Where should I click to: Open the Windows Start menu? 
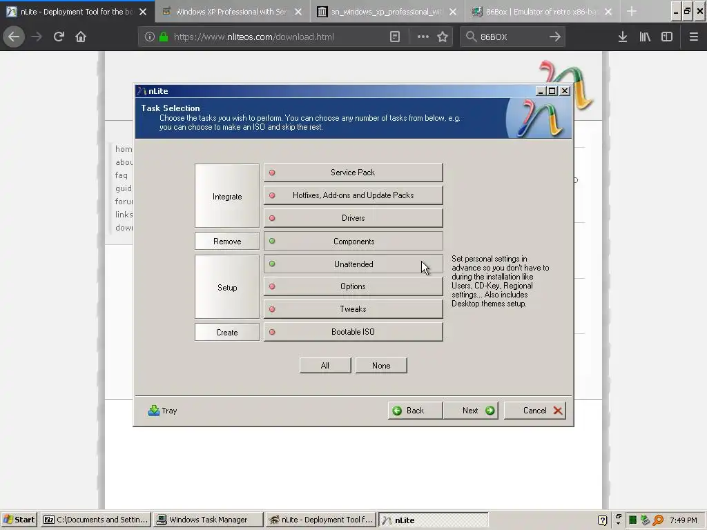[19, 520]
